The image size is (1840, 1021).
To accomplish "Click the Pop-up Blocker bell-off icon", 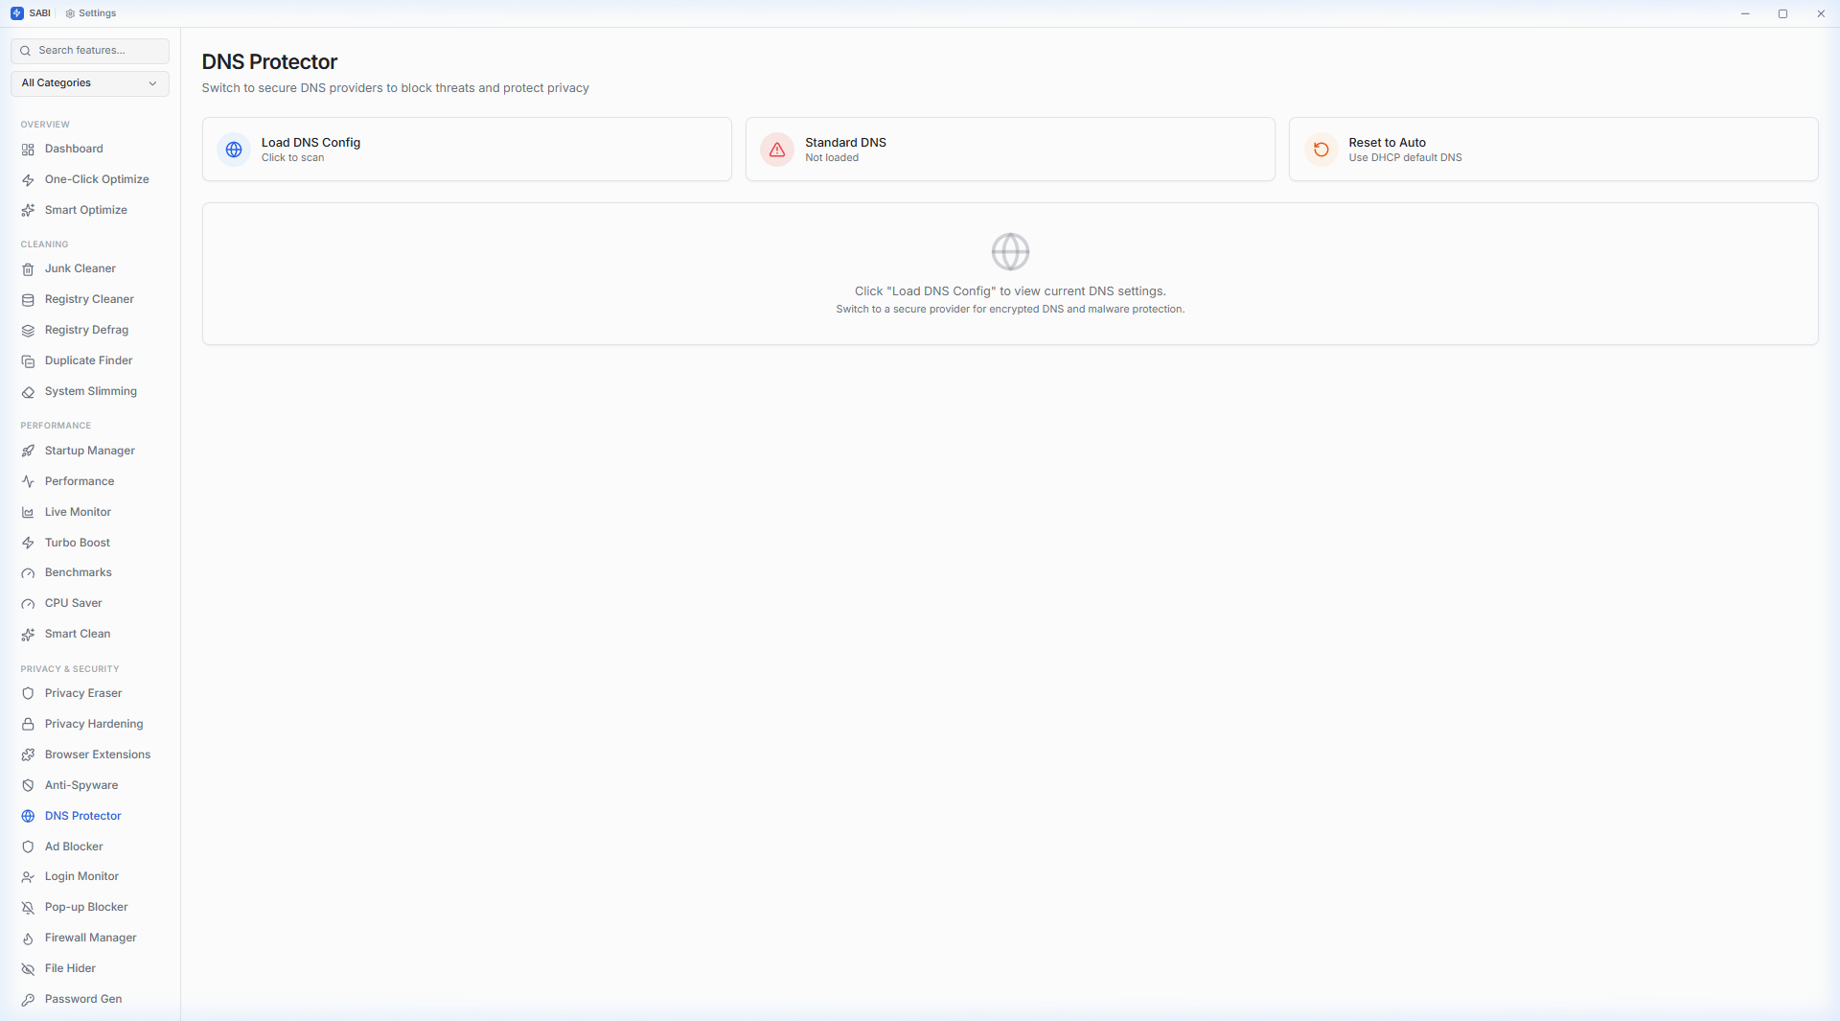I will pos(28,908).
